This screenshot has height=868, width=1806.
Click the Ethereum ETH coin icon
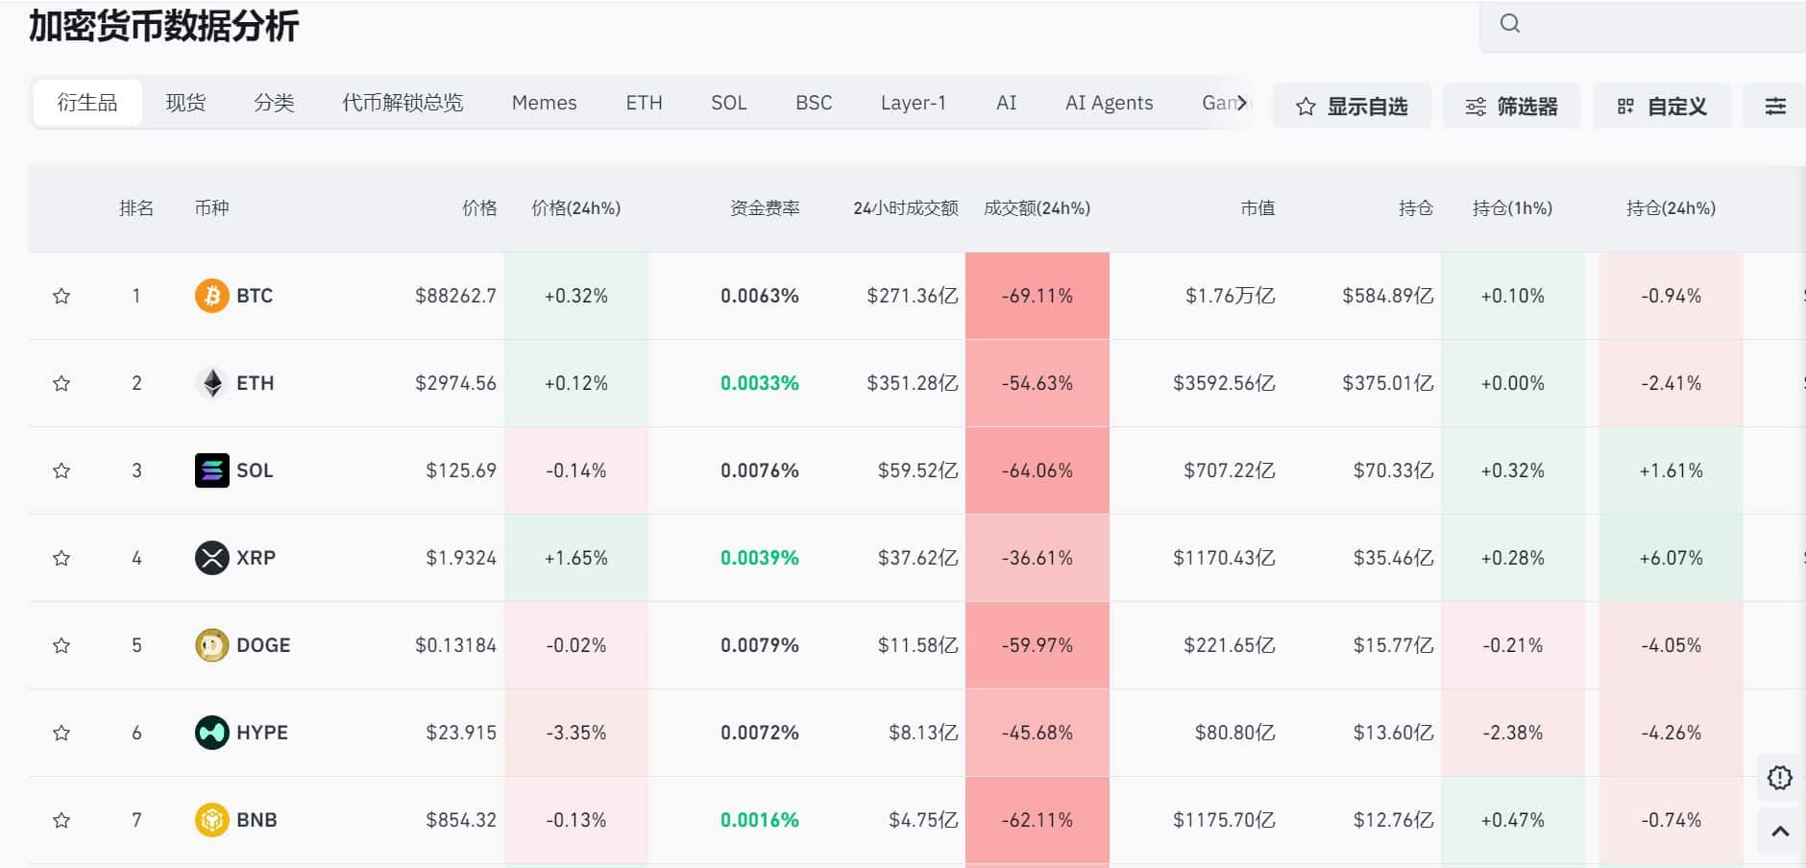[x=211, y=383]
